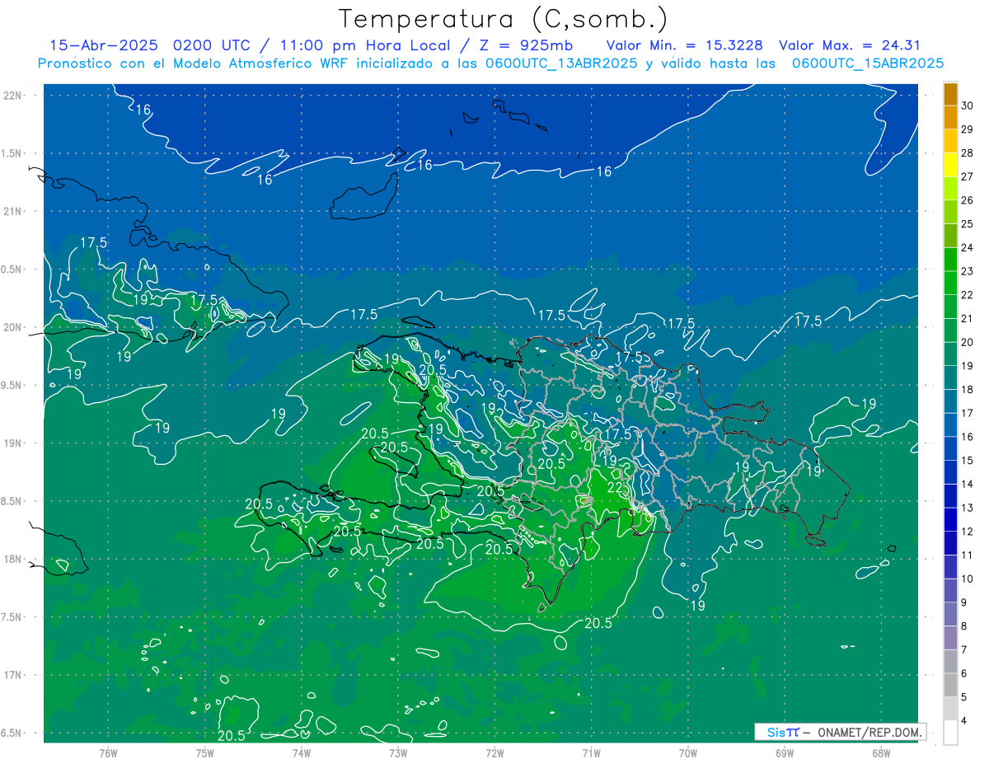Screen dimensions: 989x764
Task: Click the '20N' latitude axis label
Action: click(14, 327)
